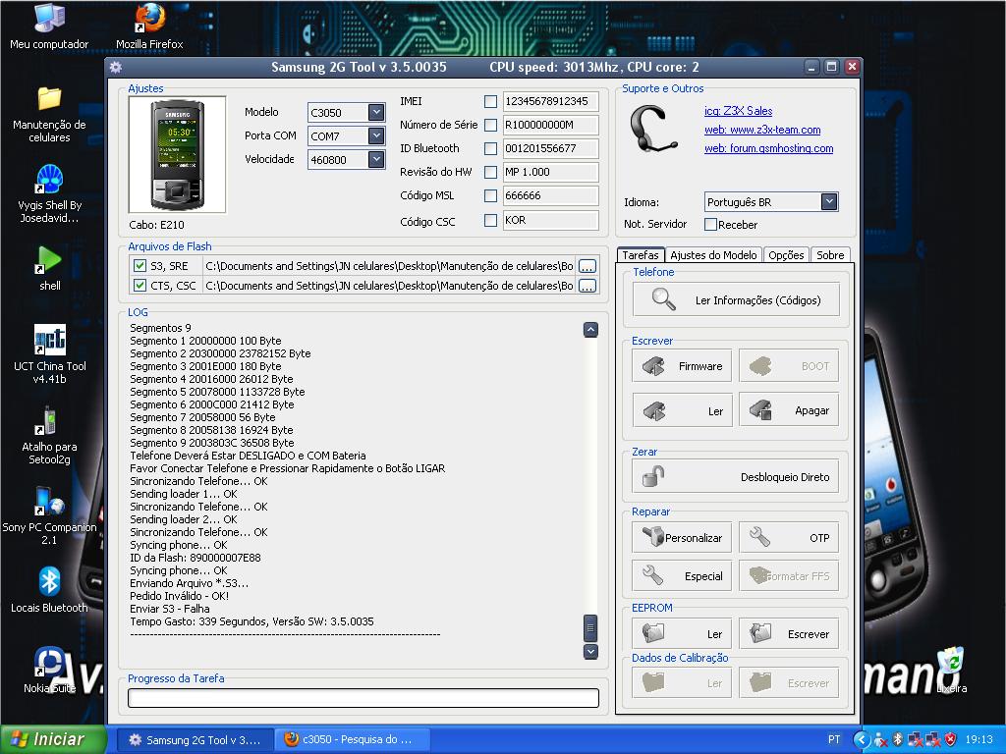Click the Código MSL field 666666

550,195
